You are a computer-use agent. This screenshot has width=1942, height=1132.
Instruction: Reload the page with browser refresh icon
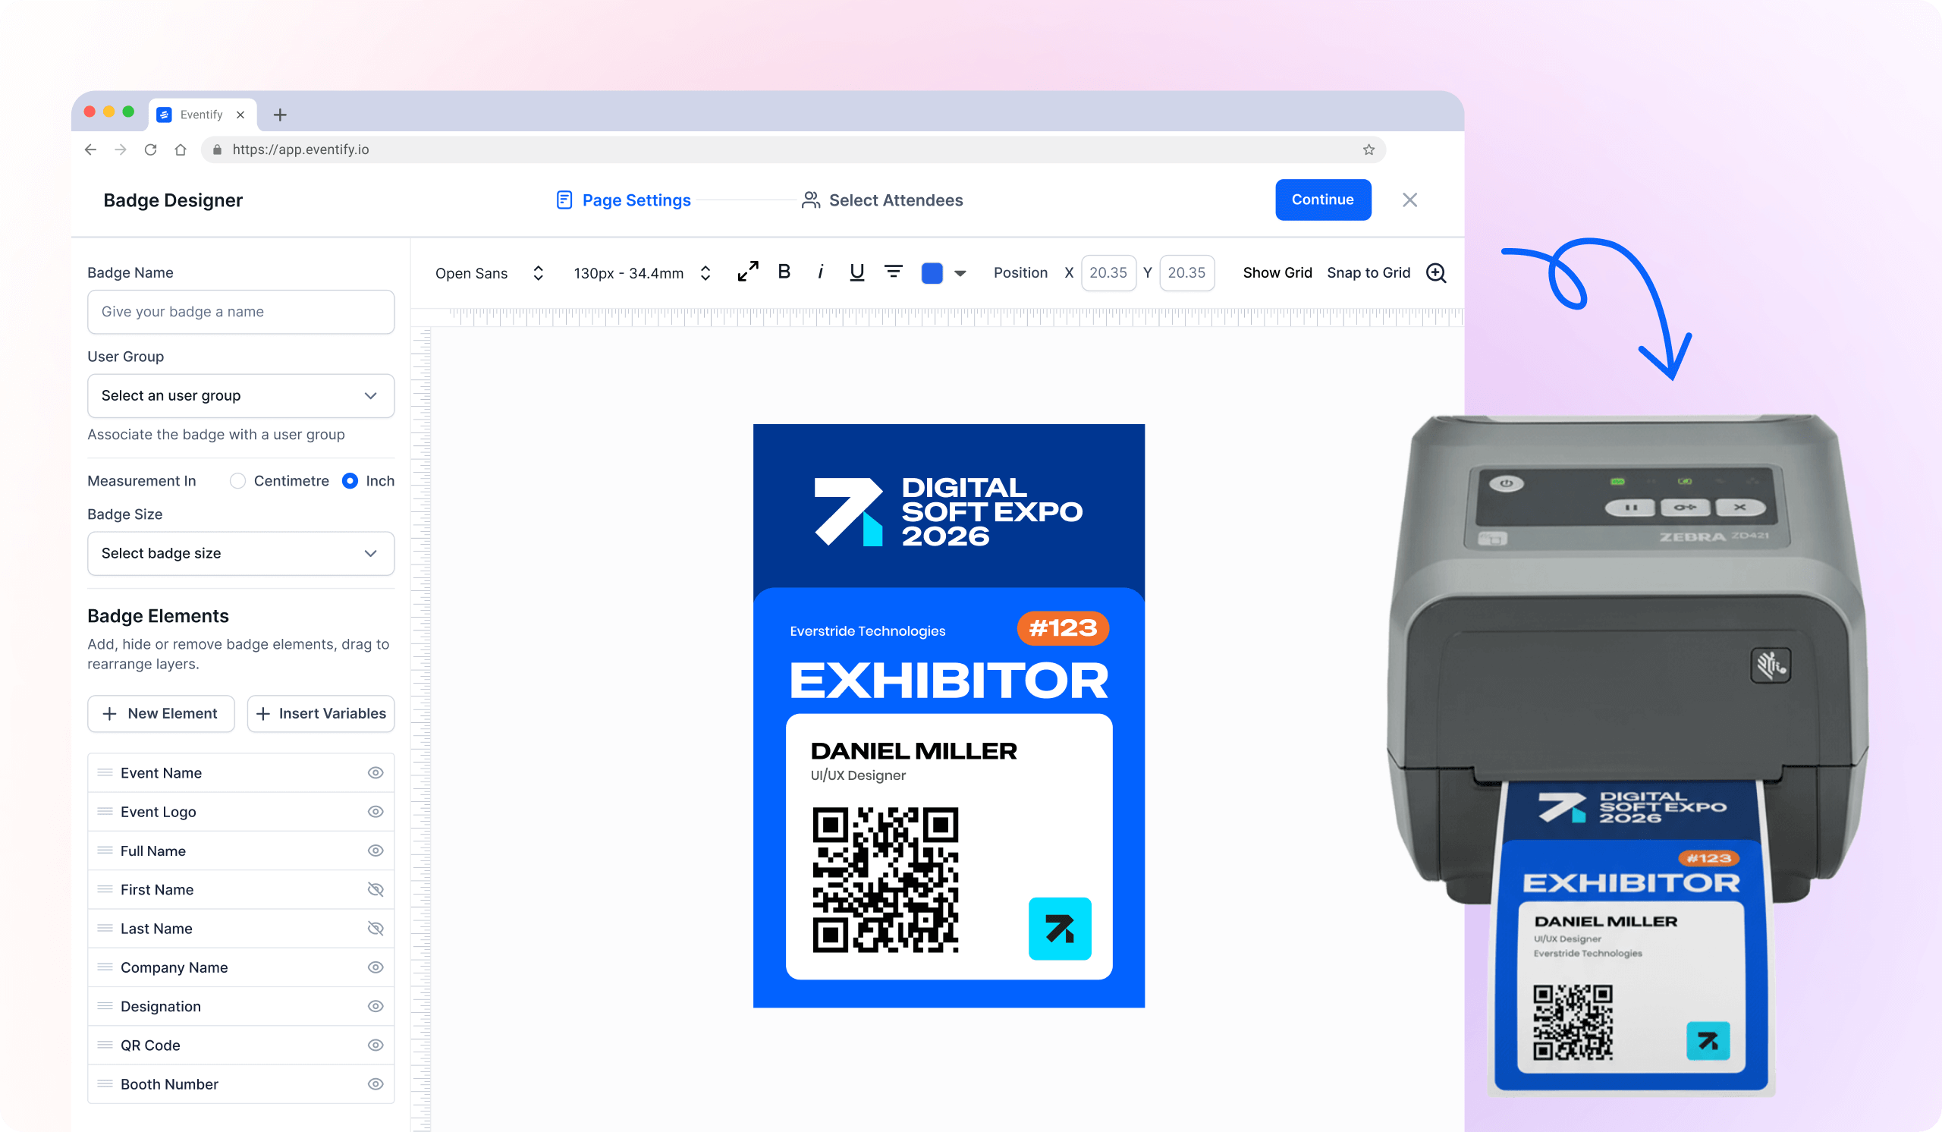[x=150, y=149]
